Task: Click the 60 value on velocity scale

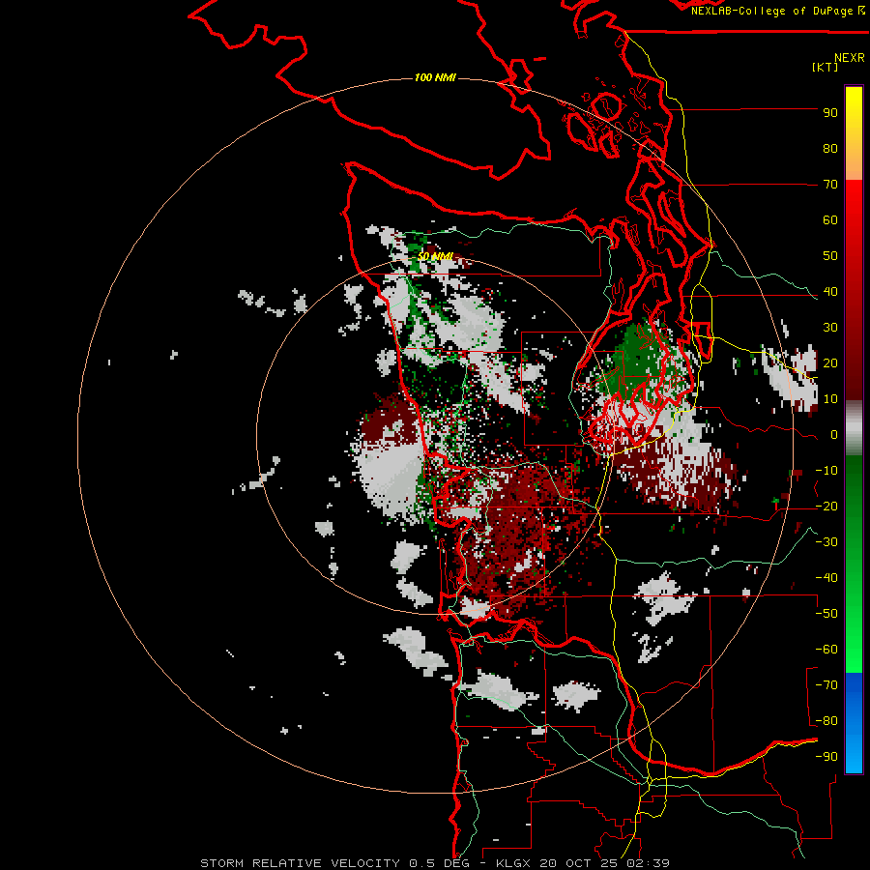Action: click(x=830, y=220)
